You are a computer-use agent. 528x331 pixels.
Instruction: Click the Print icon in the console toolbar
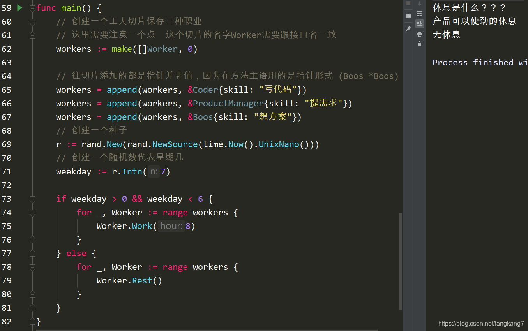point(420,34)
